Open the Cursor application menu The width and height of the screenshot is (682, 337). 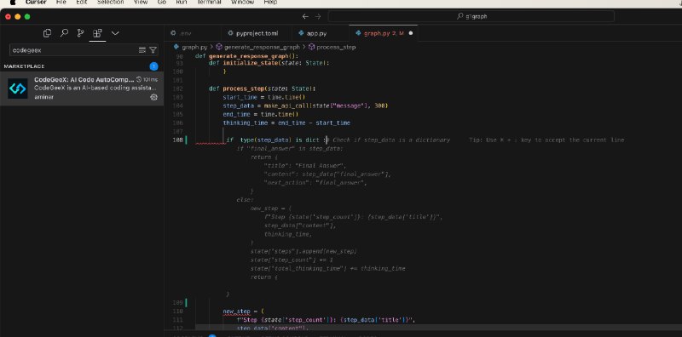click(36, 3)
